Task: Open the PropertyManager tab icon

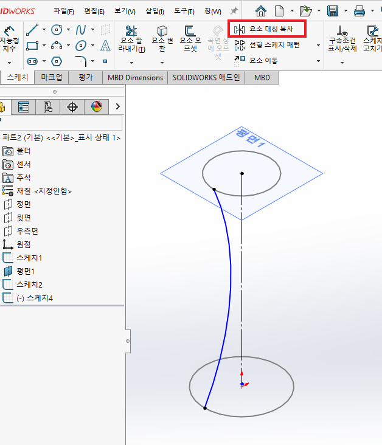Action: coord(24,107)
